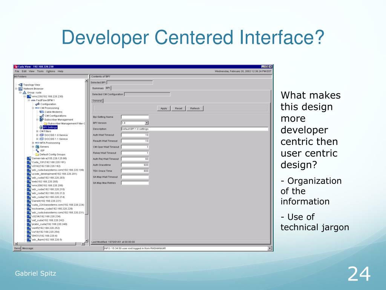Open the Tools menu
Screen dimensions: 386x290
coord(40,71)
